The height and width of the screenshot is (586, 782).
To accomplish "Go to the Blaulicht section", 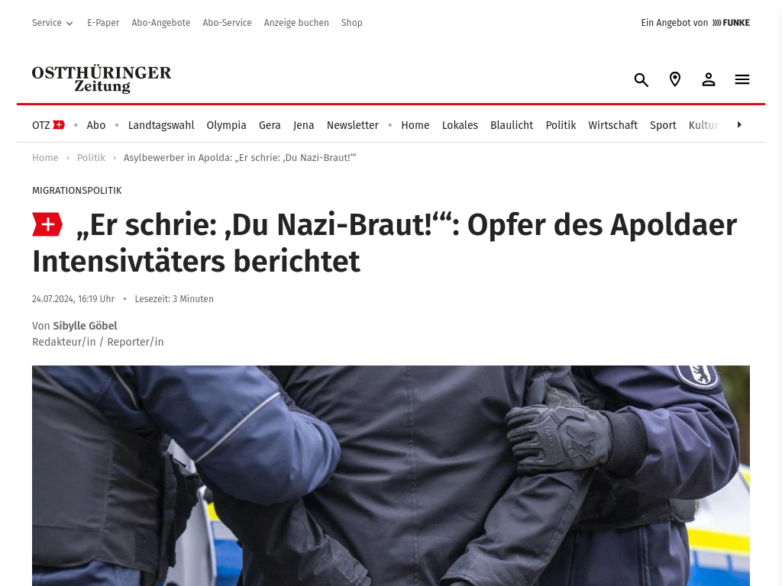I will (x=511, y=125).
